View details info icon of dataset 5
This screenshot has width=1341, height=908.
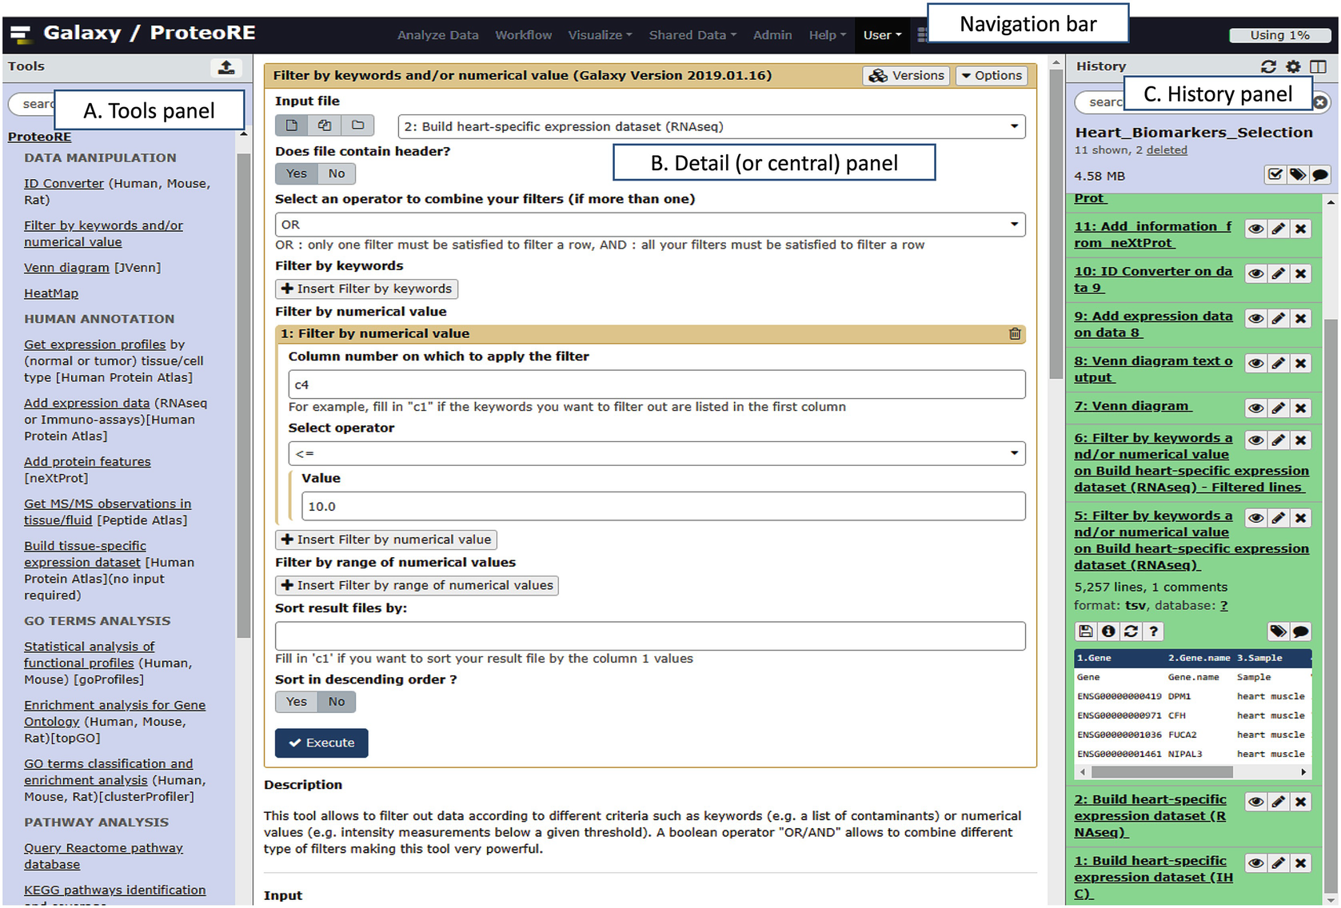coord(1108,631)
